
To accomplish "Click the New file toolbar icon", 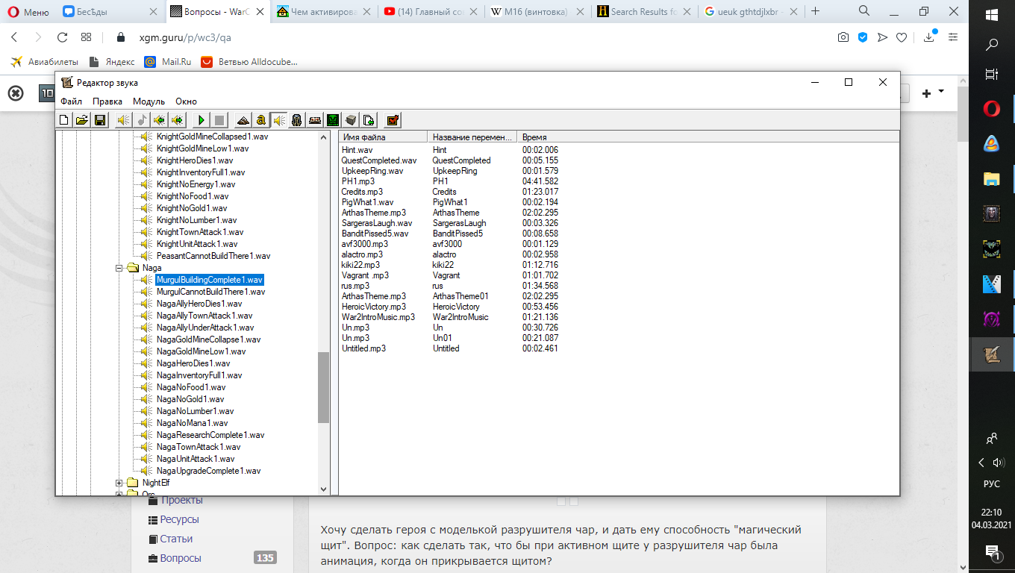I will coord(65,119).
